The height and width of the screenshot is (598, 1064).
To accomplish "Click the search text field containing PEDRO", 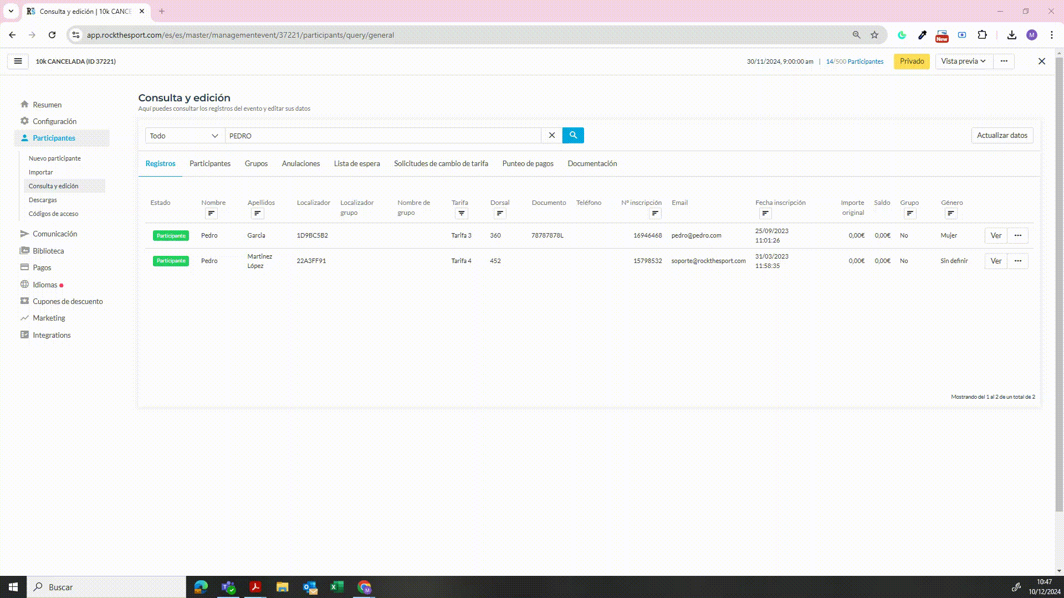I will coord(383,136).
